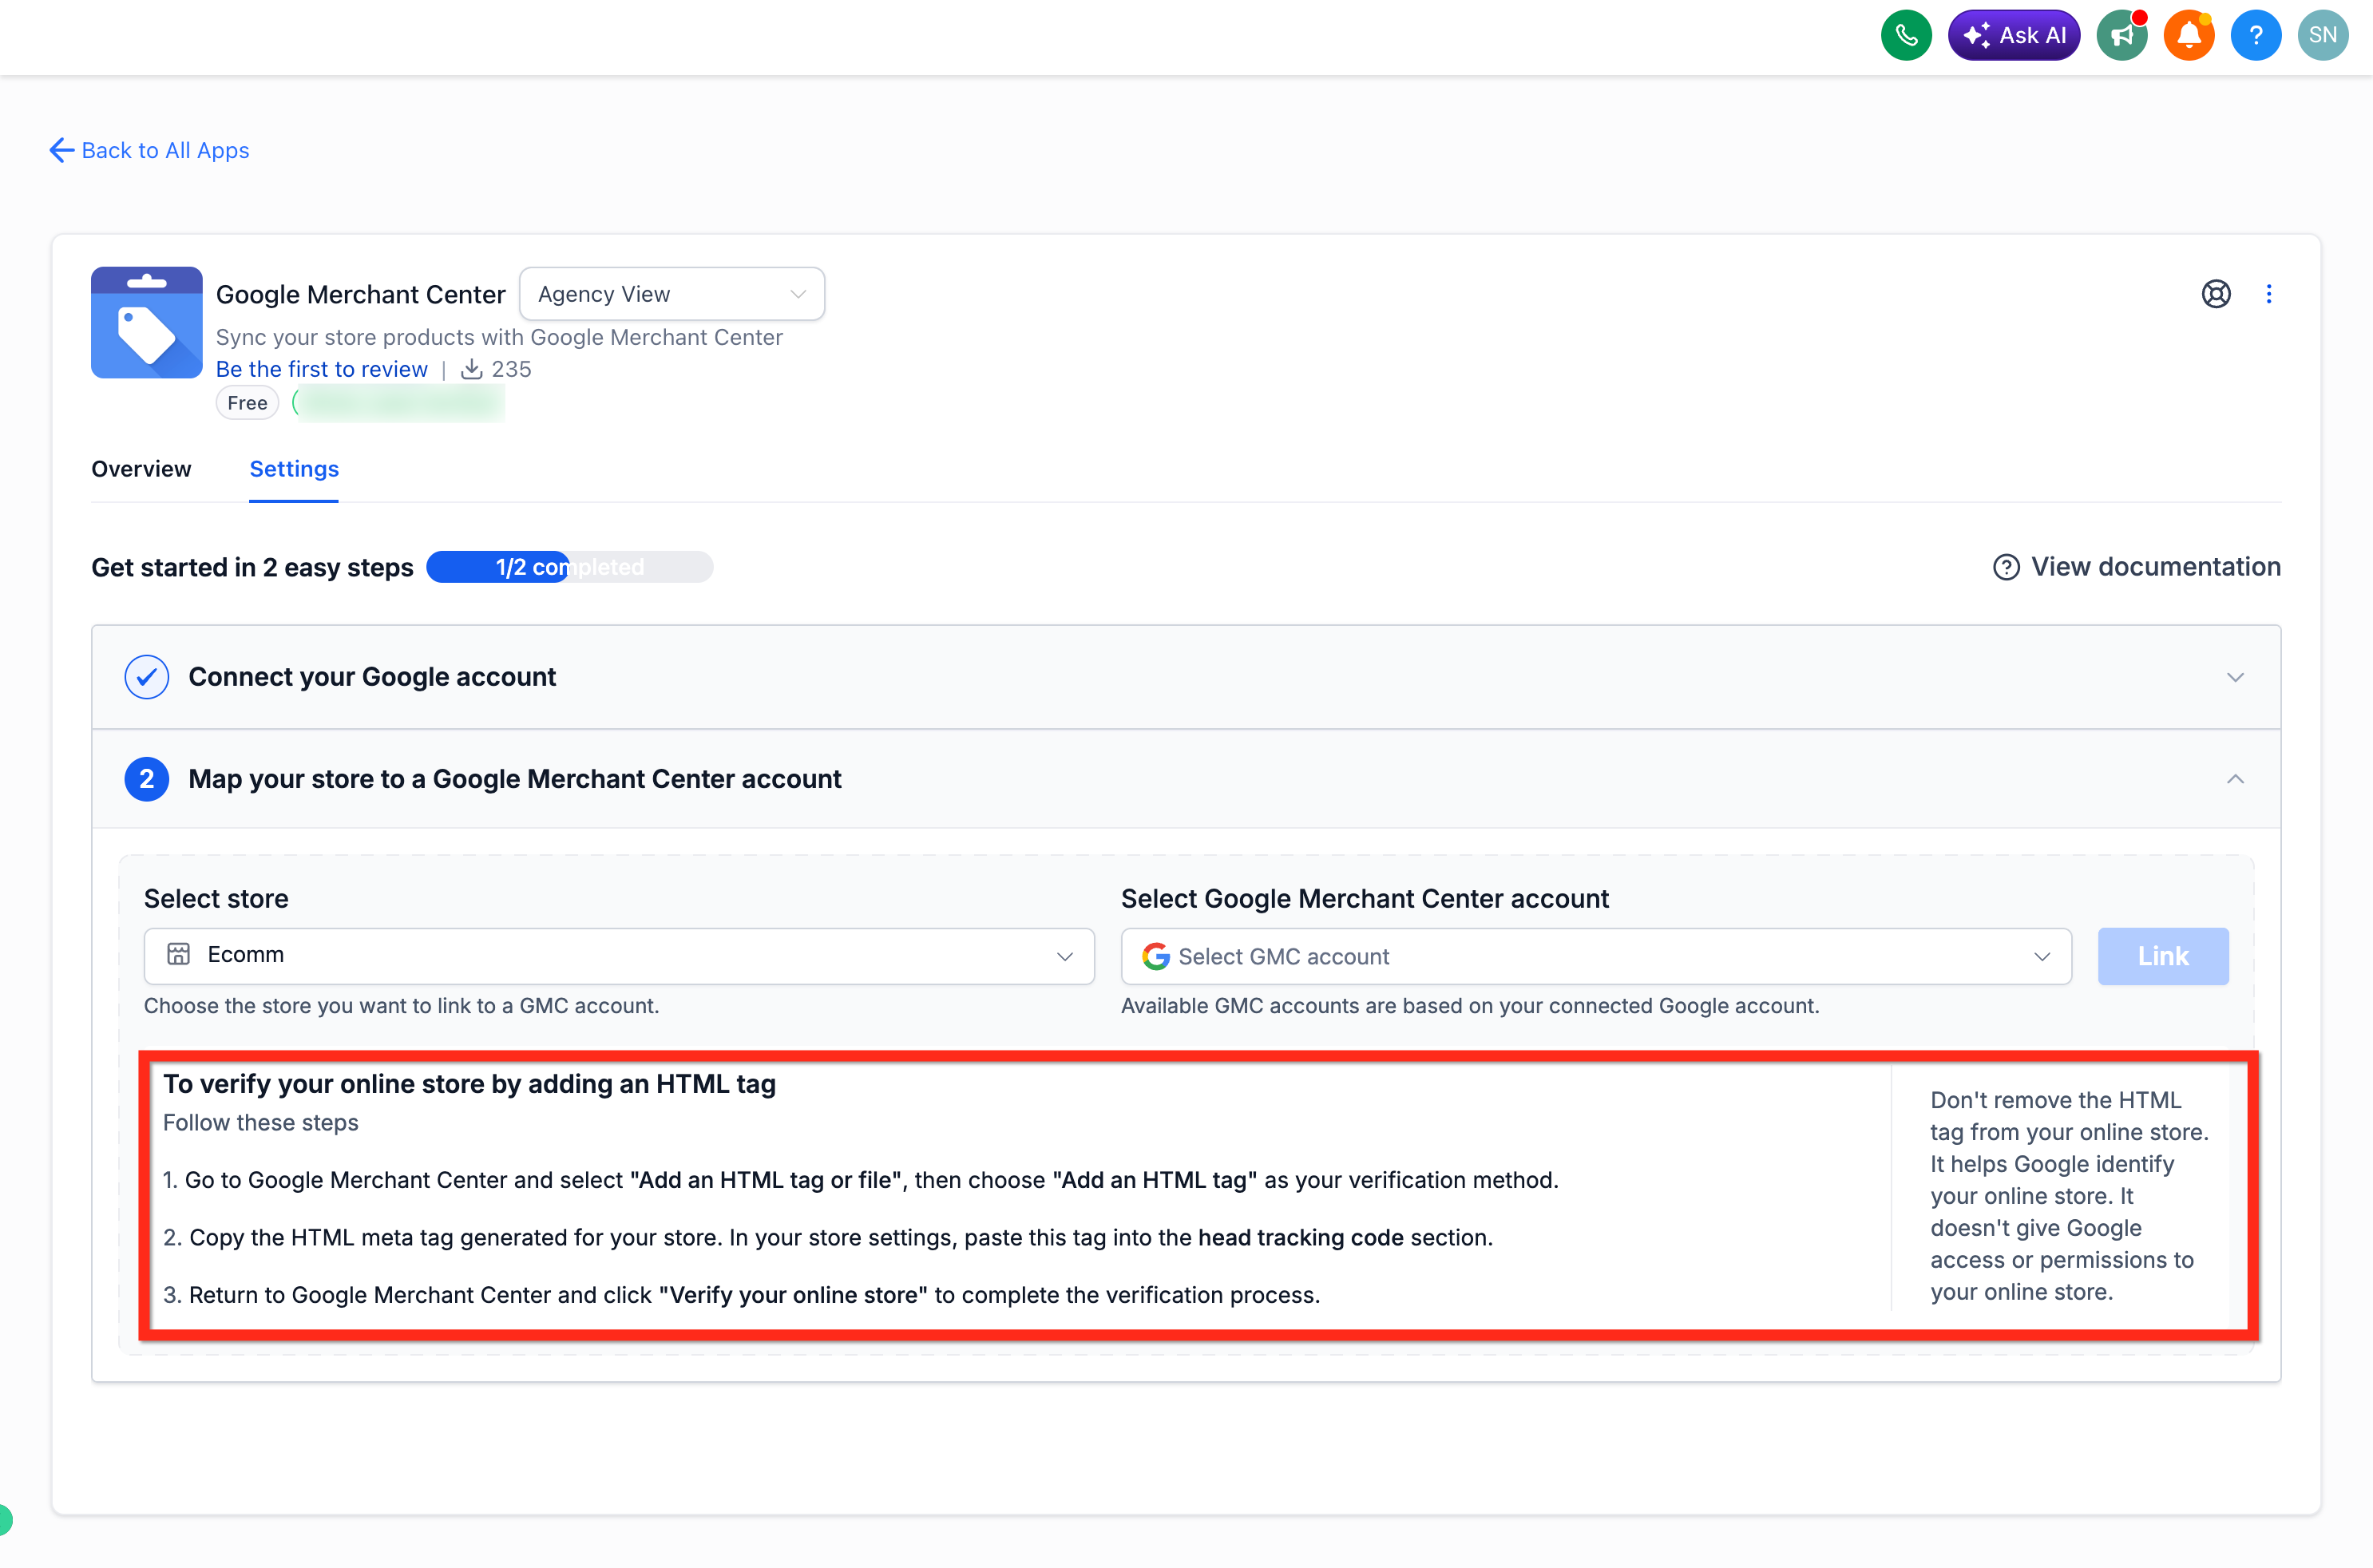Click the "Don't remove the HTML tag" note
Image resolution: width=2373 pixels, height=1568 pixels.
(2069, 1196)
